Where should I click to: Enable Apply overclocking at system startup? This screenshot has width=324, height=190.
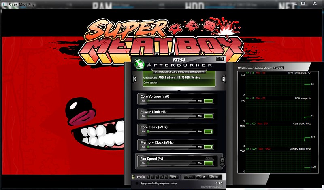pyautogui.click(x=136, y=183)
